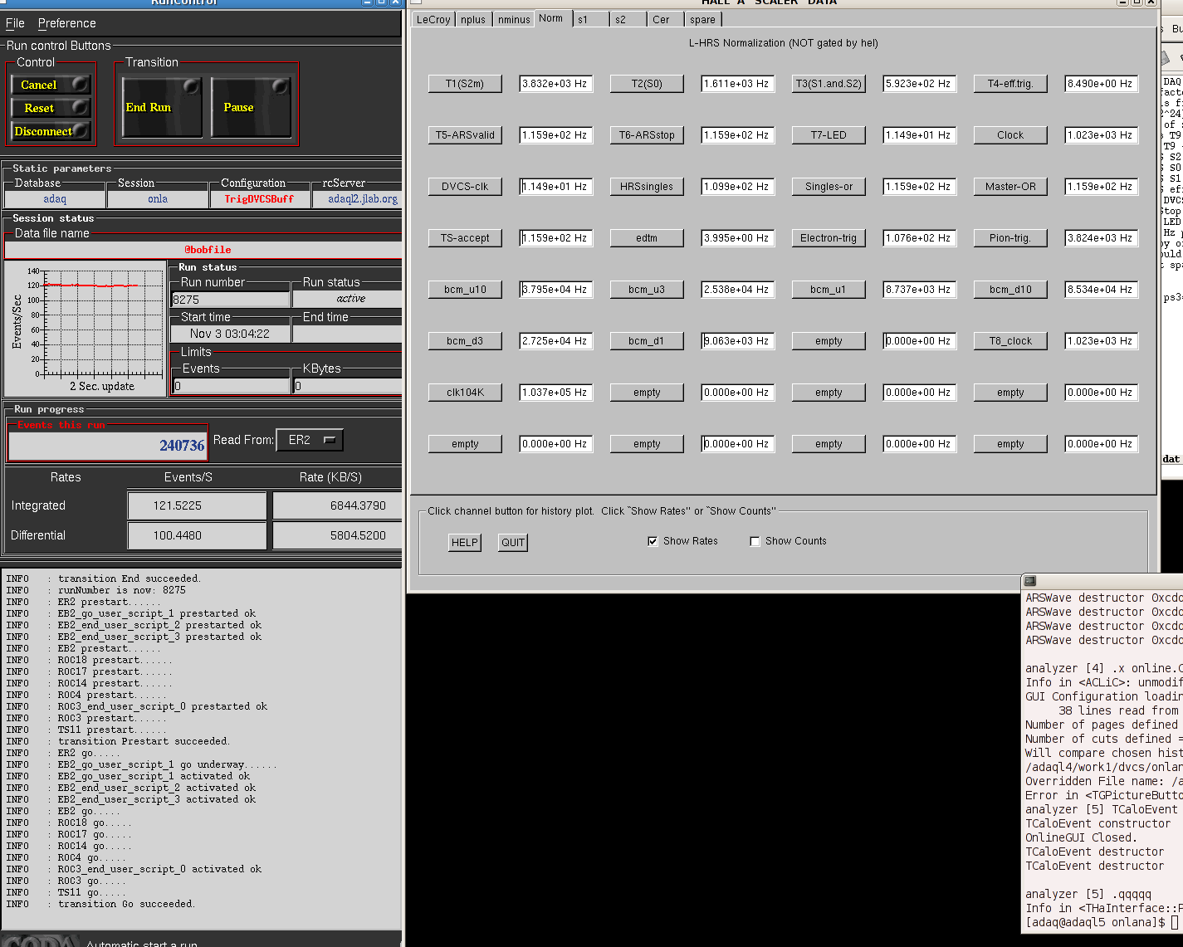Screen dimensions: 1183x947
Task: Switch to the s1 tab
Action: [590, 19]
